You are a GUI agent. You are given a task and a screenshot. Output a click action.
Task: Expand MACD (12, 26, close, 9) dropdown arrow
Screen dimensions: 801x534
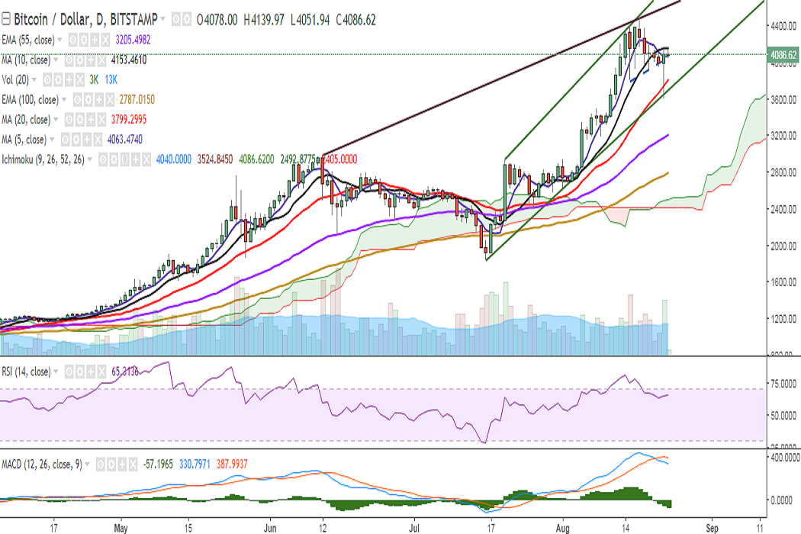[x=88, y=465]
